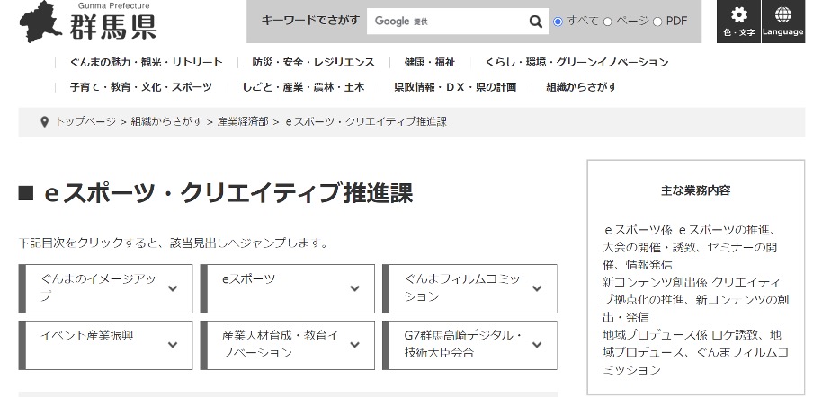Click 組織からさがす breadcrumb link
813x397 pixels.
point(166,121)
